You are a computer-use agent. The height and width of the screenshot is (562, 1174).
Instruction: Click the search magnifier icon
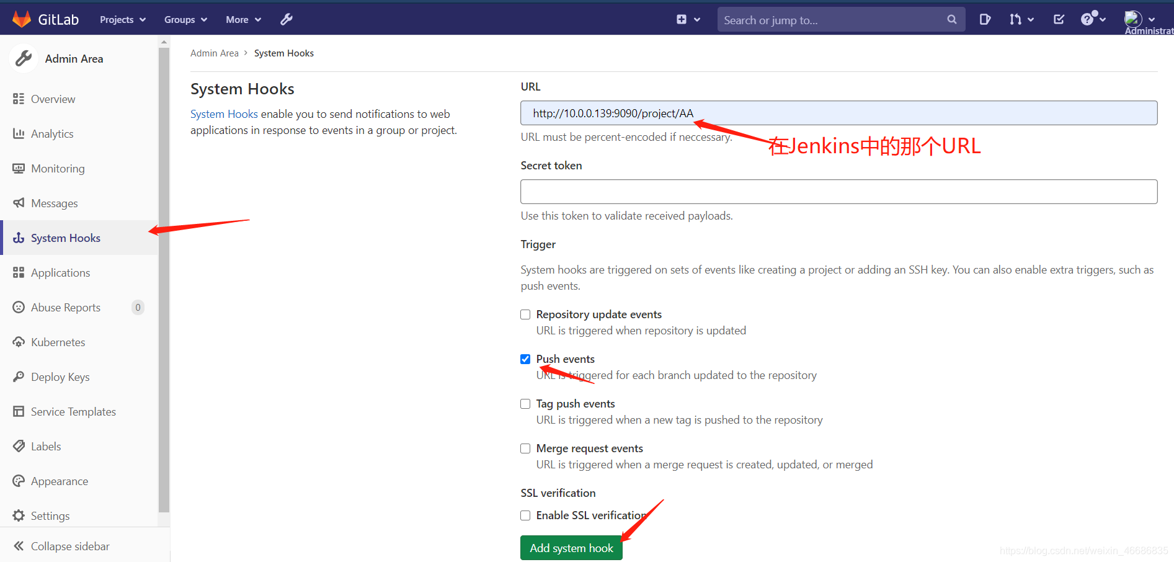[952, 20]
